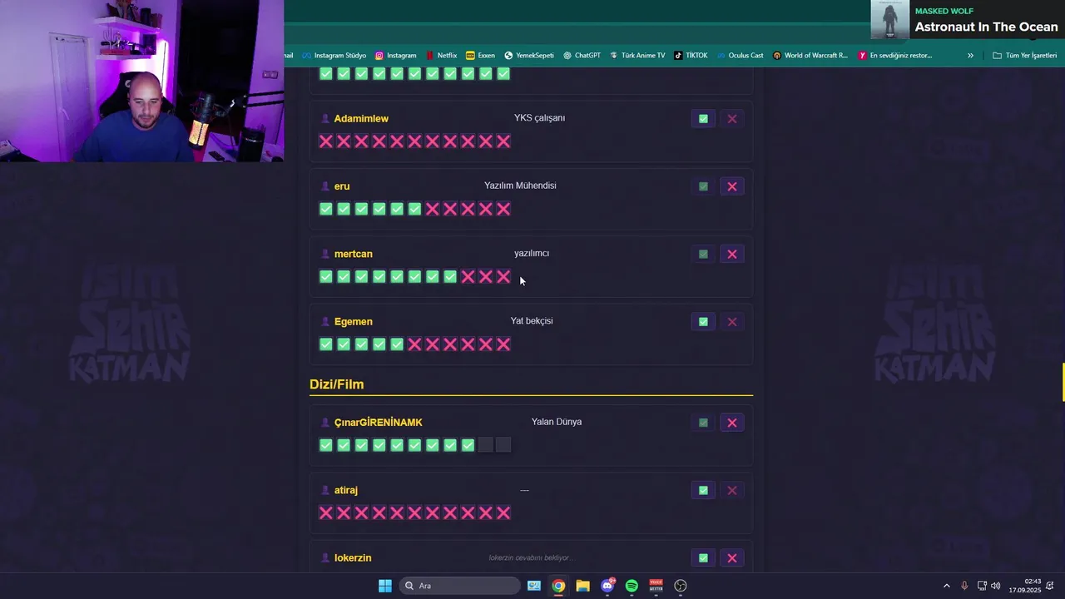
Task: Open Discord from the taskbar
Action: (607, 586)
